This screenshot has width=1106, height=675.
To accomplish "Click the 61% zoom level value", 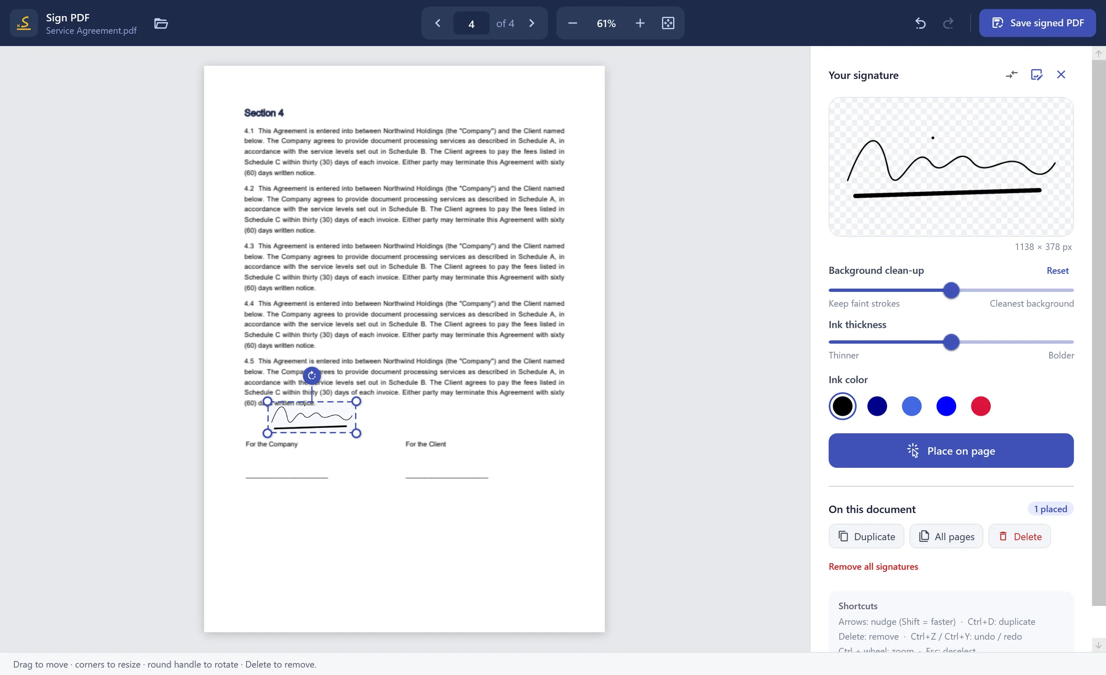I will pyautogui.click(x=606, y=23).
